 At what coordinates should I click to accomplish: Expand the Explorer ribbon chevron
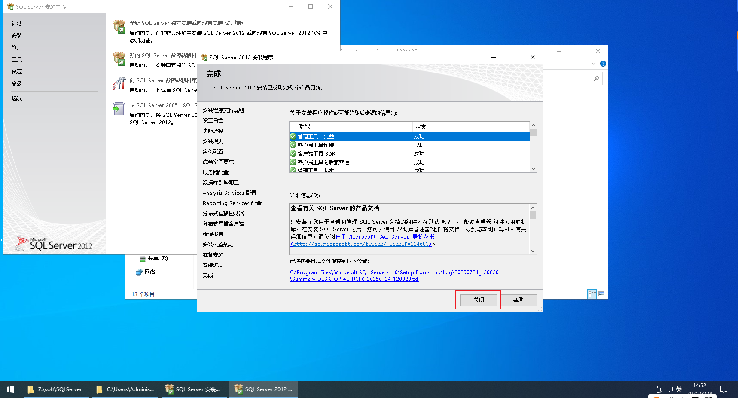(594, 64)
